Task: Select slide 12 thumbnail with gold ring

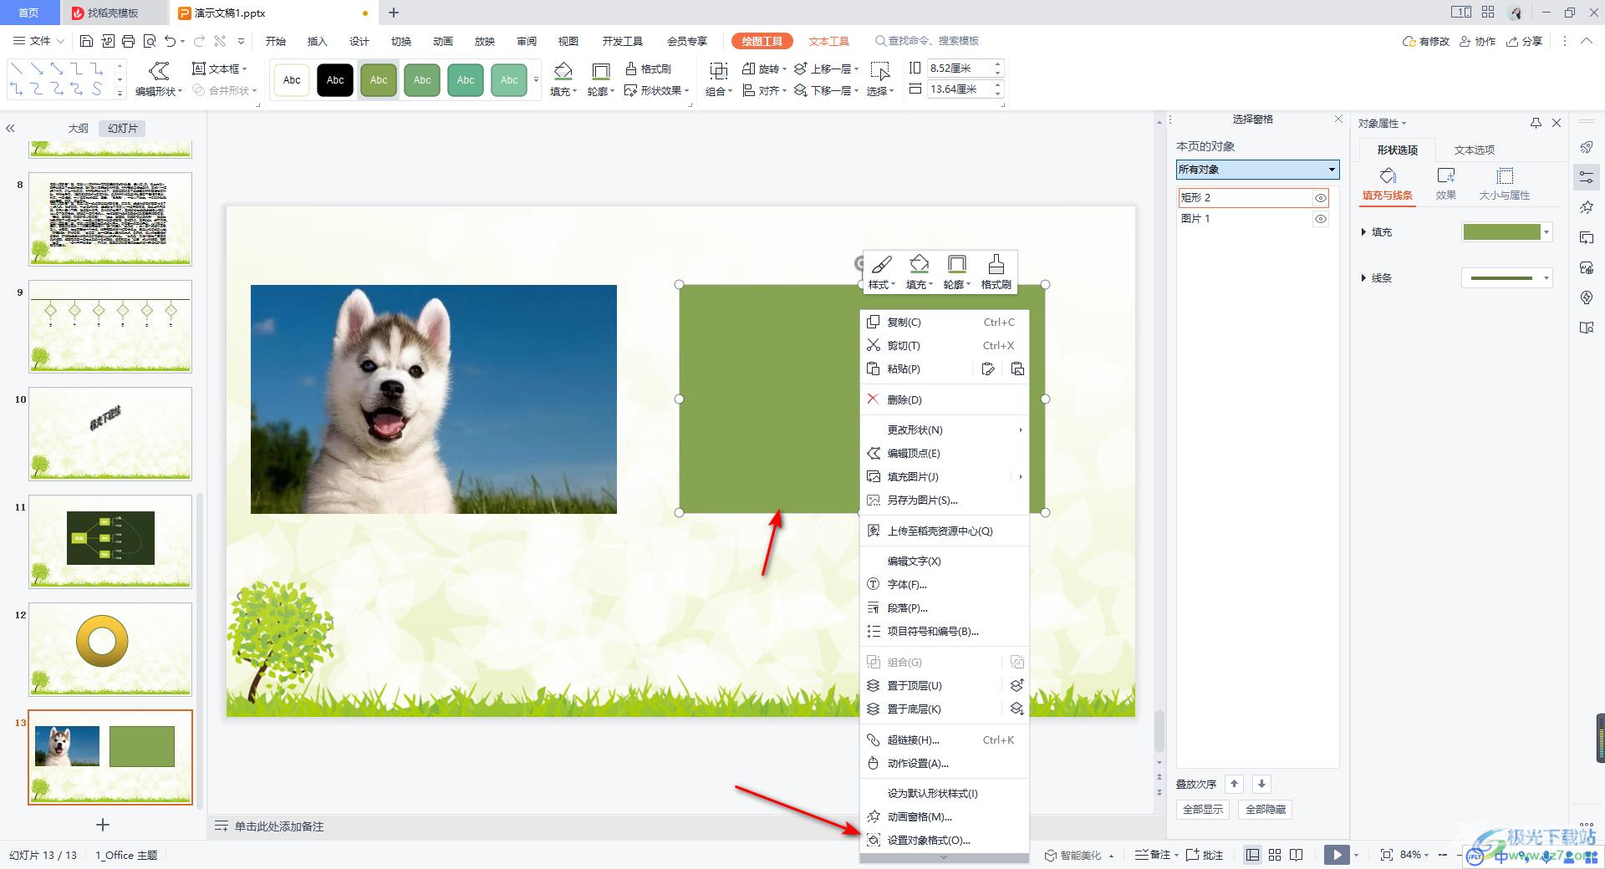Action: tap(110, 649)
